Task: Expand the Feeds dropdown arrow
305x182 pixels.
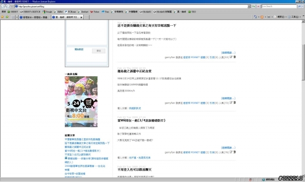Action: coord(265,17)
